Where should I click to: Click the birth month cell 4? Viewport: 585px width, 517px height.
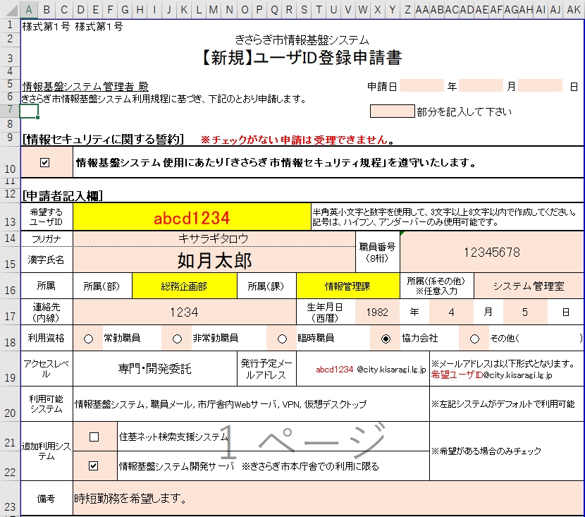click(451, 312)
